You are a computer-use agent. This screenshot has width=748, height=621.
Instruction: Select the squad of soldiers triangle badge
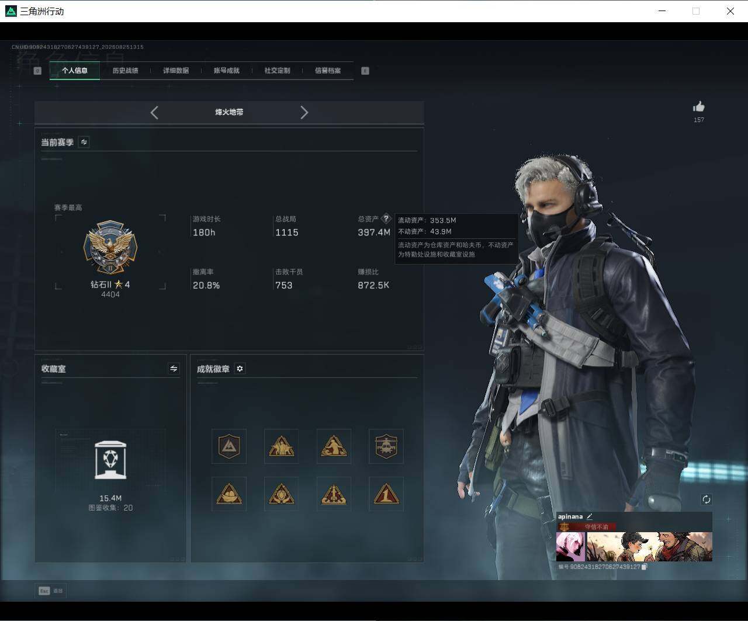(x=281, y=446)
